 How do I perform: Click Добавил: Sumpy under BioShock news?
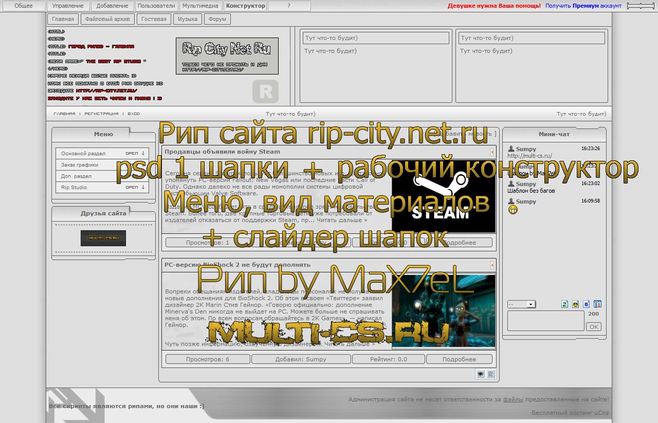(301, 359)
